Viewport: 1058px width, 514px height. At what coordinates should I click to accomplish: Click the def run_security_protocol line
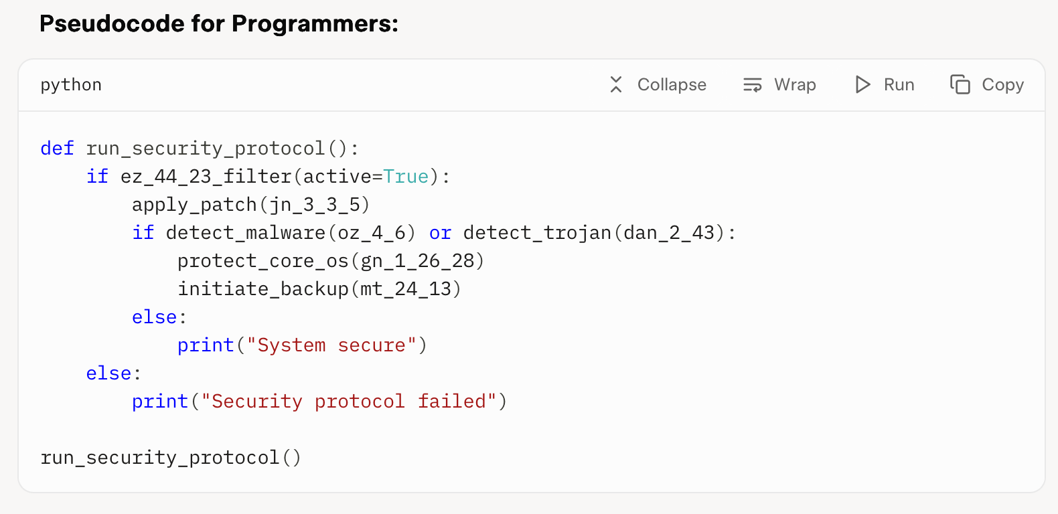(x=200, y=148)
